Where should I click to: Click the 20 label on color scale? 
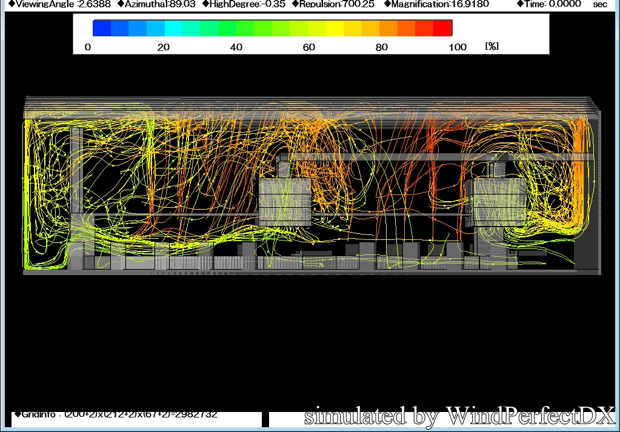coord(164,47)
